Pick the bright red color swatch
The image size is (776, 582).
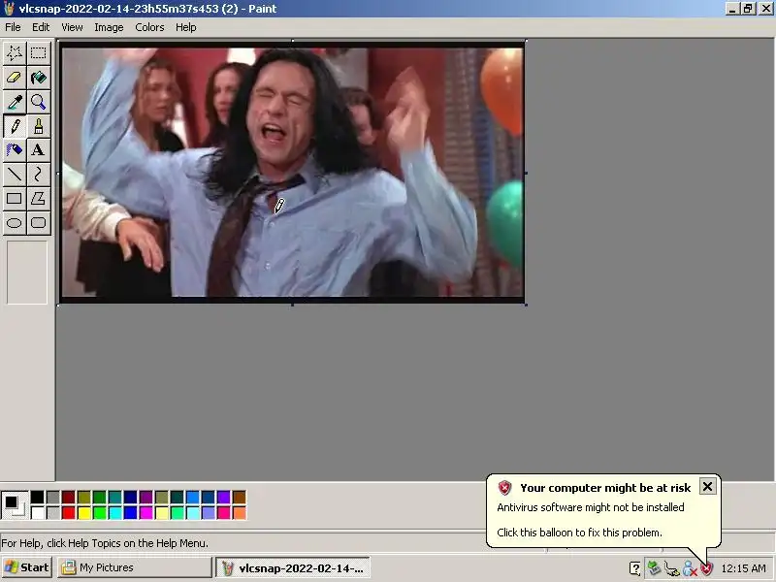point(68,513)
